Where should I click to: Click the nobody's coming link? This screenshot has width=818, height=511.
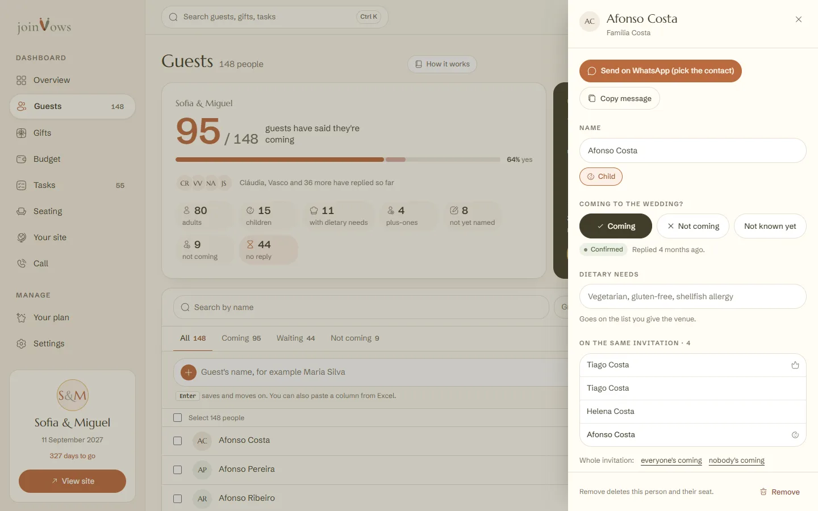tap(737, 460)
